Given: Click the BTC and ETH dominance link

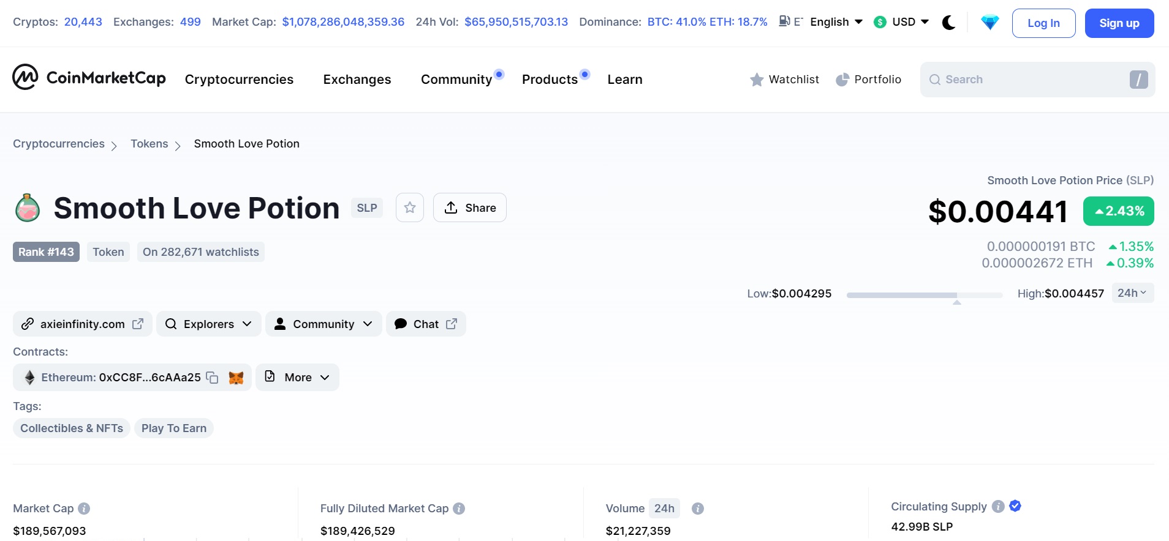Looking at the screenshot, I should click(x=708, y=22).
